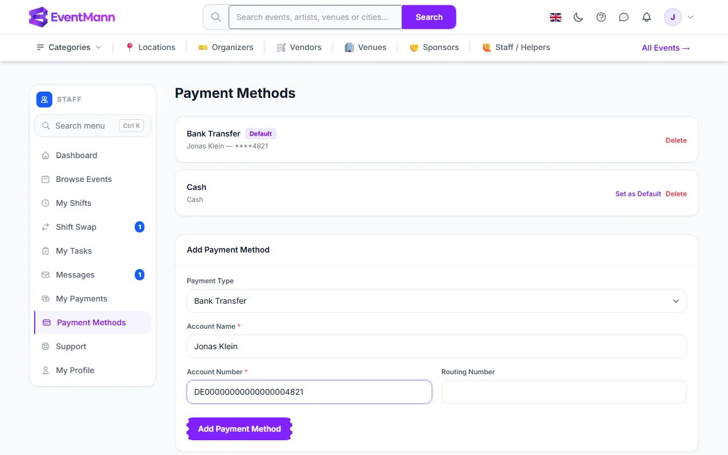This screenshot has width=728, height=455.
Task: Delete the Cash payment method
Action: pos(676,194)
